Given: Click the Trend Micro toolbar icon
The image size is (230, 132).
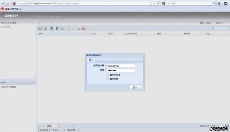Looking at the screenshot, I should coord(3,9).
